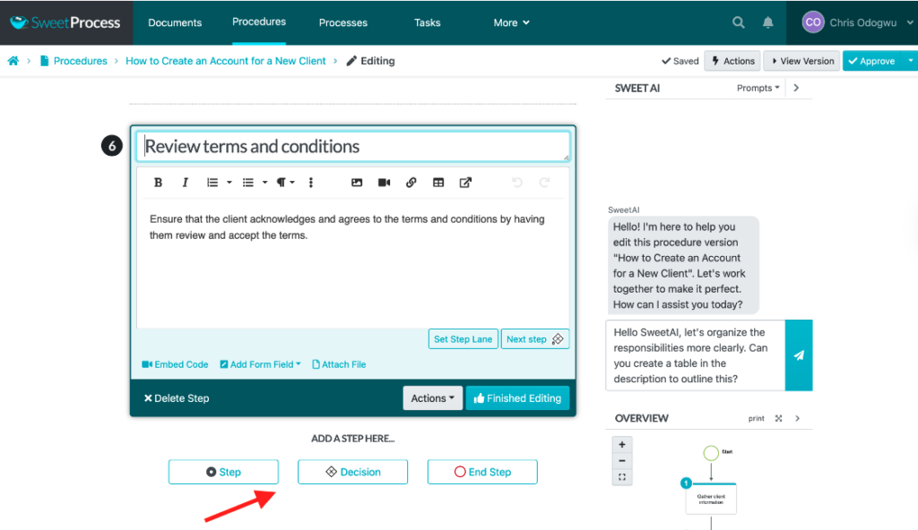Click Attach File link
Image resolution: width=918 pixels, height=530 pixels.
(339, 364)
